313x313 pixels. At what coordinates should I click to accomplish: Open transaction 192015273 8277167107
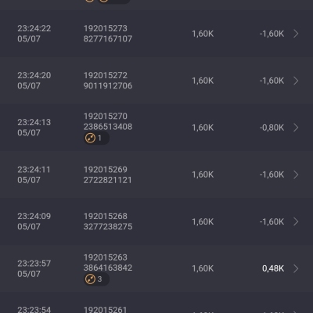click(108, 34)
